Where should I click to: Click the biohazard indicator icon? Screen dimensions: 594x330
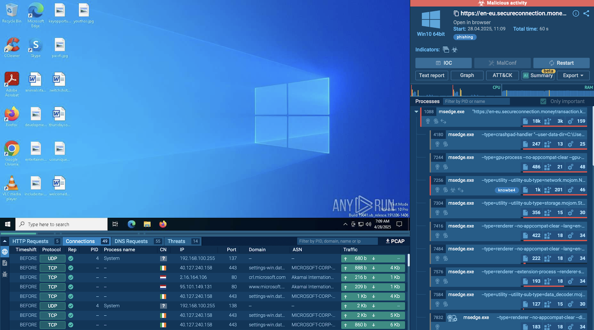[455, 50]
